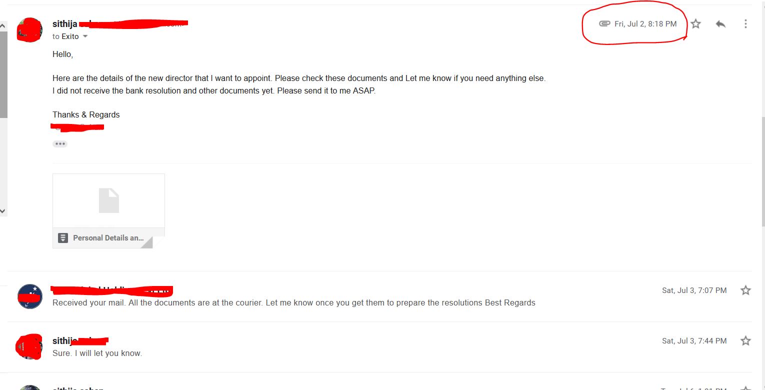Click sithija sender avatar in first email

(x=29, y=29)
